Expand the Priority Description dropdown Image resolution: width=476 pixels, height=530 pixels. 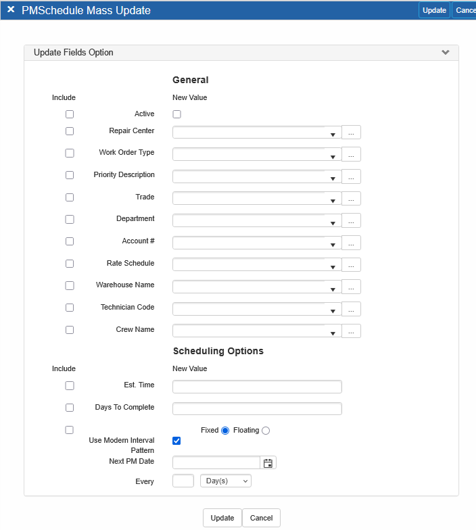[x=333, y=179]
